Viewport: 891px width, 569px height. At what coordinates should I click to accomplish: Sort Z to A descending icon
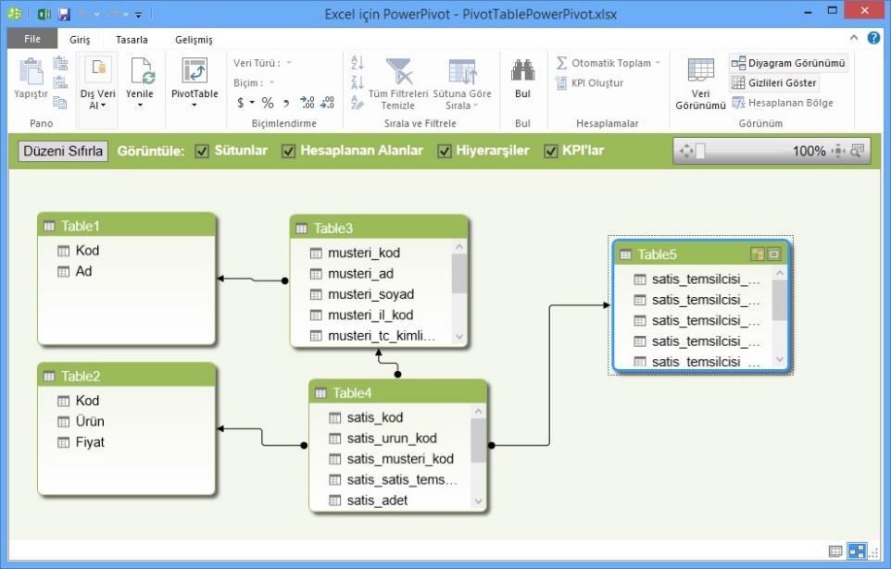(x=358, y=82)
